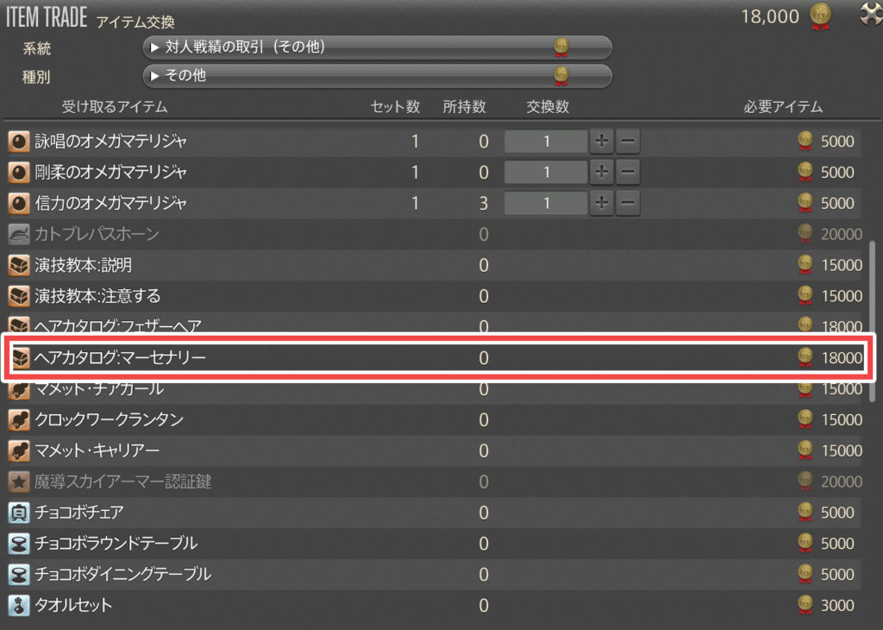Click the マメット・チアガール minion icon

pyautogui.click(x=19, y=388)
